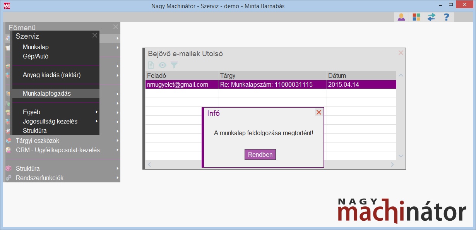Select Munkalap in the Szerviz menu
Screen dimensions: 476x230
coord(36,47)
